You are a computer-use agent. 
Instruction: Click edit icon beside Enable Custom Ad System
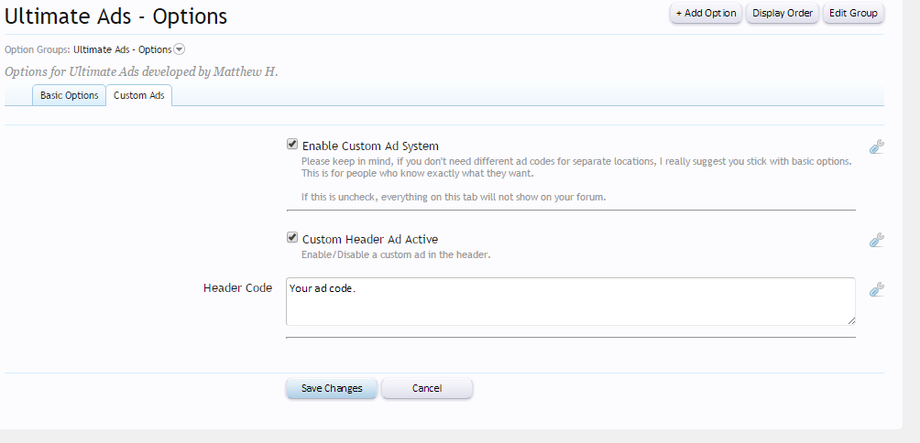point(876,146)
